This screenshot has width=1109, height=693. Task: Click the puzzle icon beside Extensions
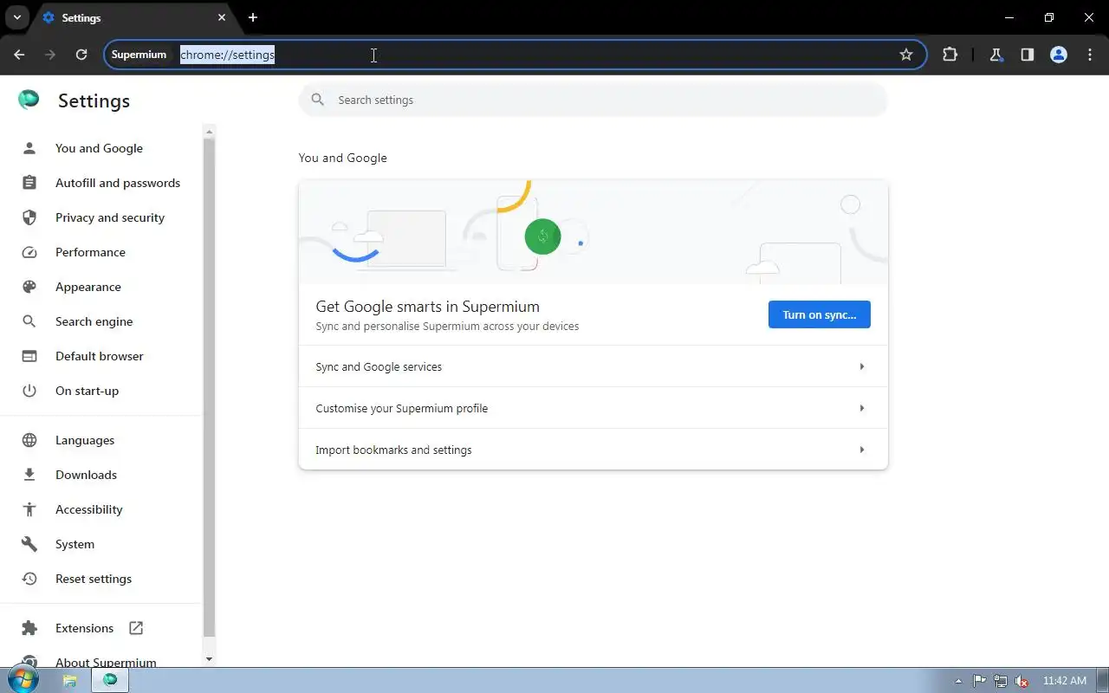pyautogui.click(x=29, y=628)
